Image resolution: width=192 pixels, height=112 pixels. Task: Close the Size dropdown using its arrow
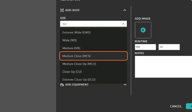click(x=123, y=24)
